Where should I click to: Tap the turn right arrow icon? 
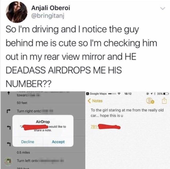coord(8,111)
